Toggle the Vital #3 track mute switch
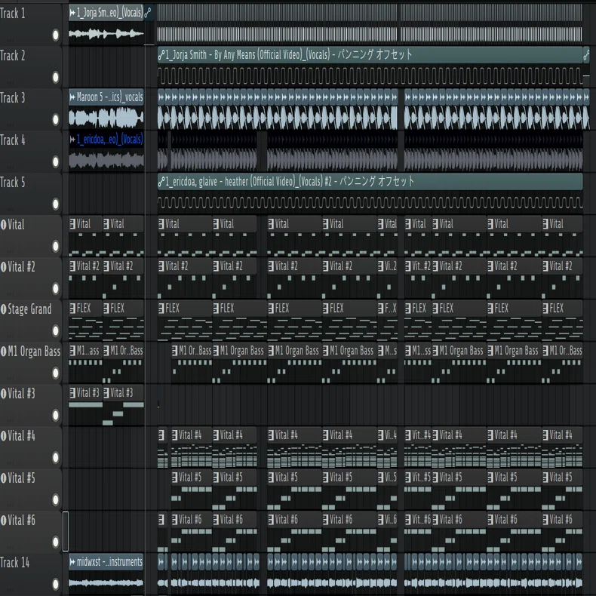Screen dimensions: 596x596 56,415
